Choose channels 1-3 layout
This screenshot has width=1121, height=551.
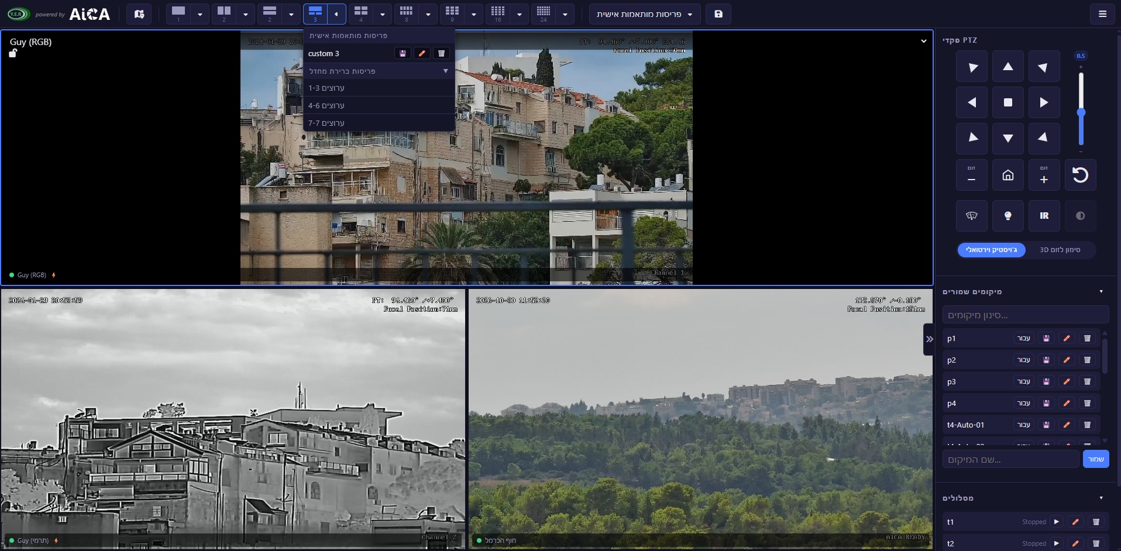[379, 88]
